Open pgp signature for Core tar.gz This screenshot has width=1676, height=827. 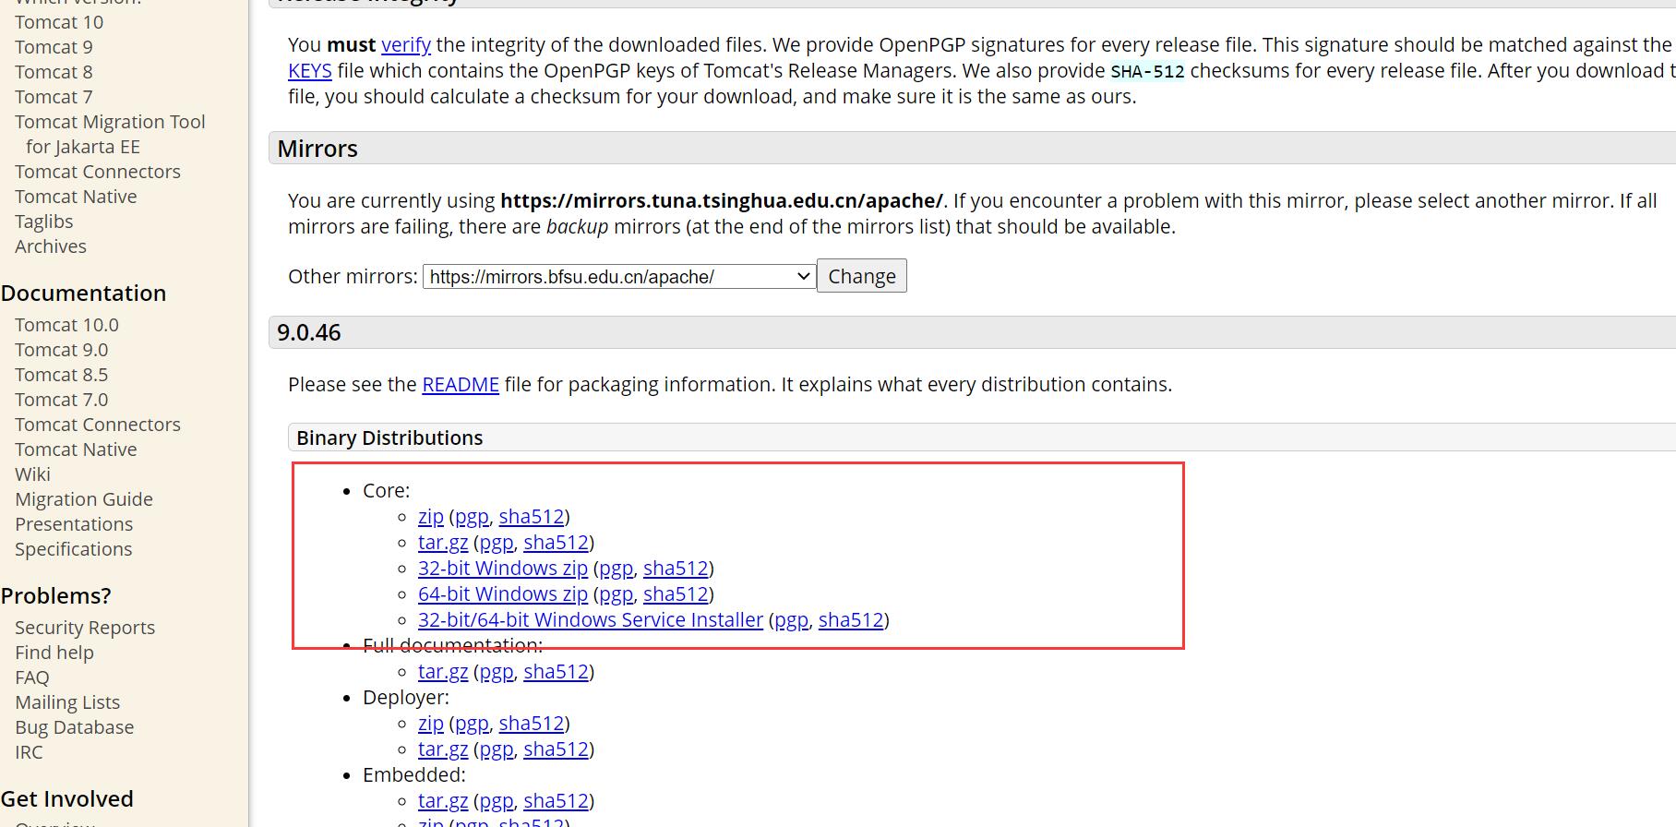coord(497,542)
